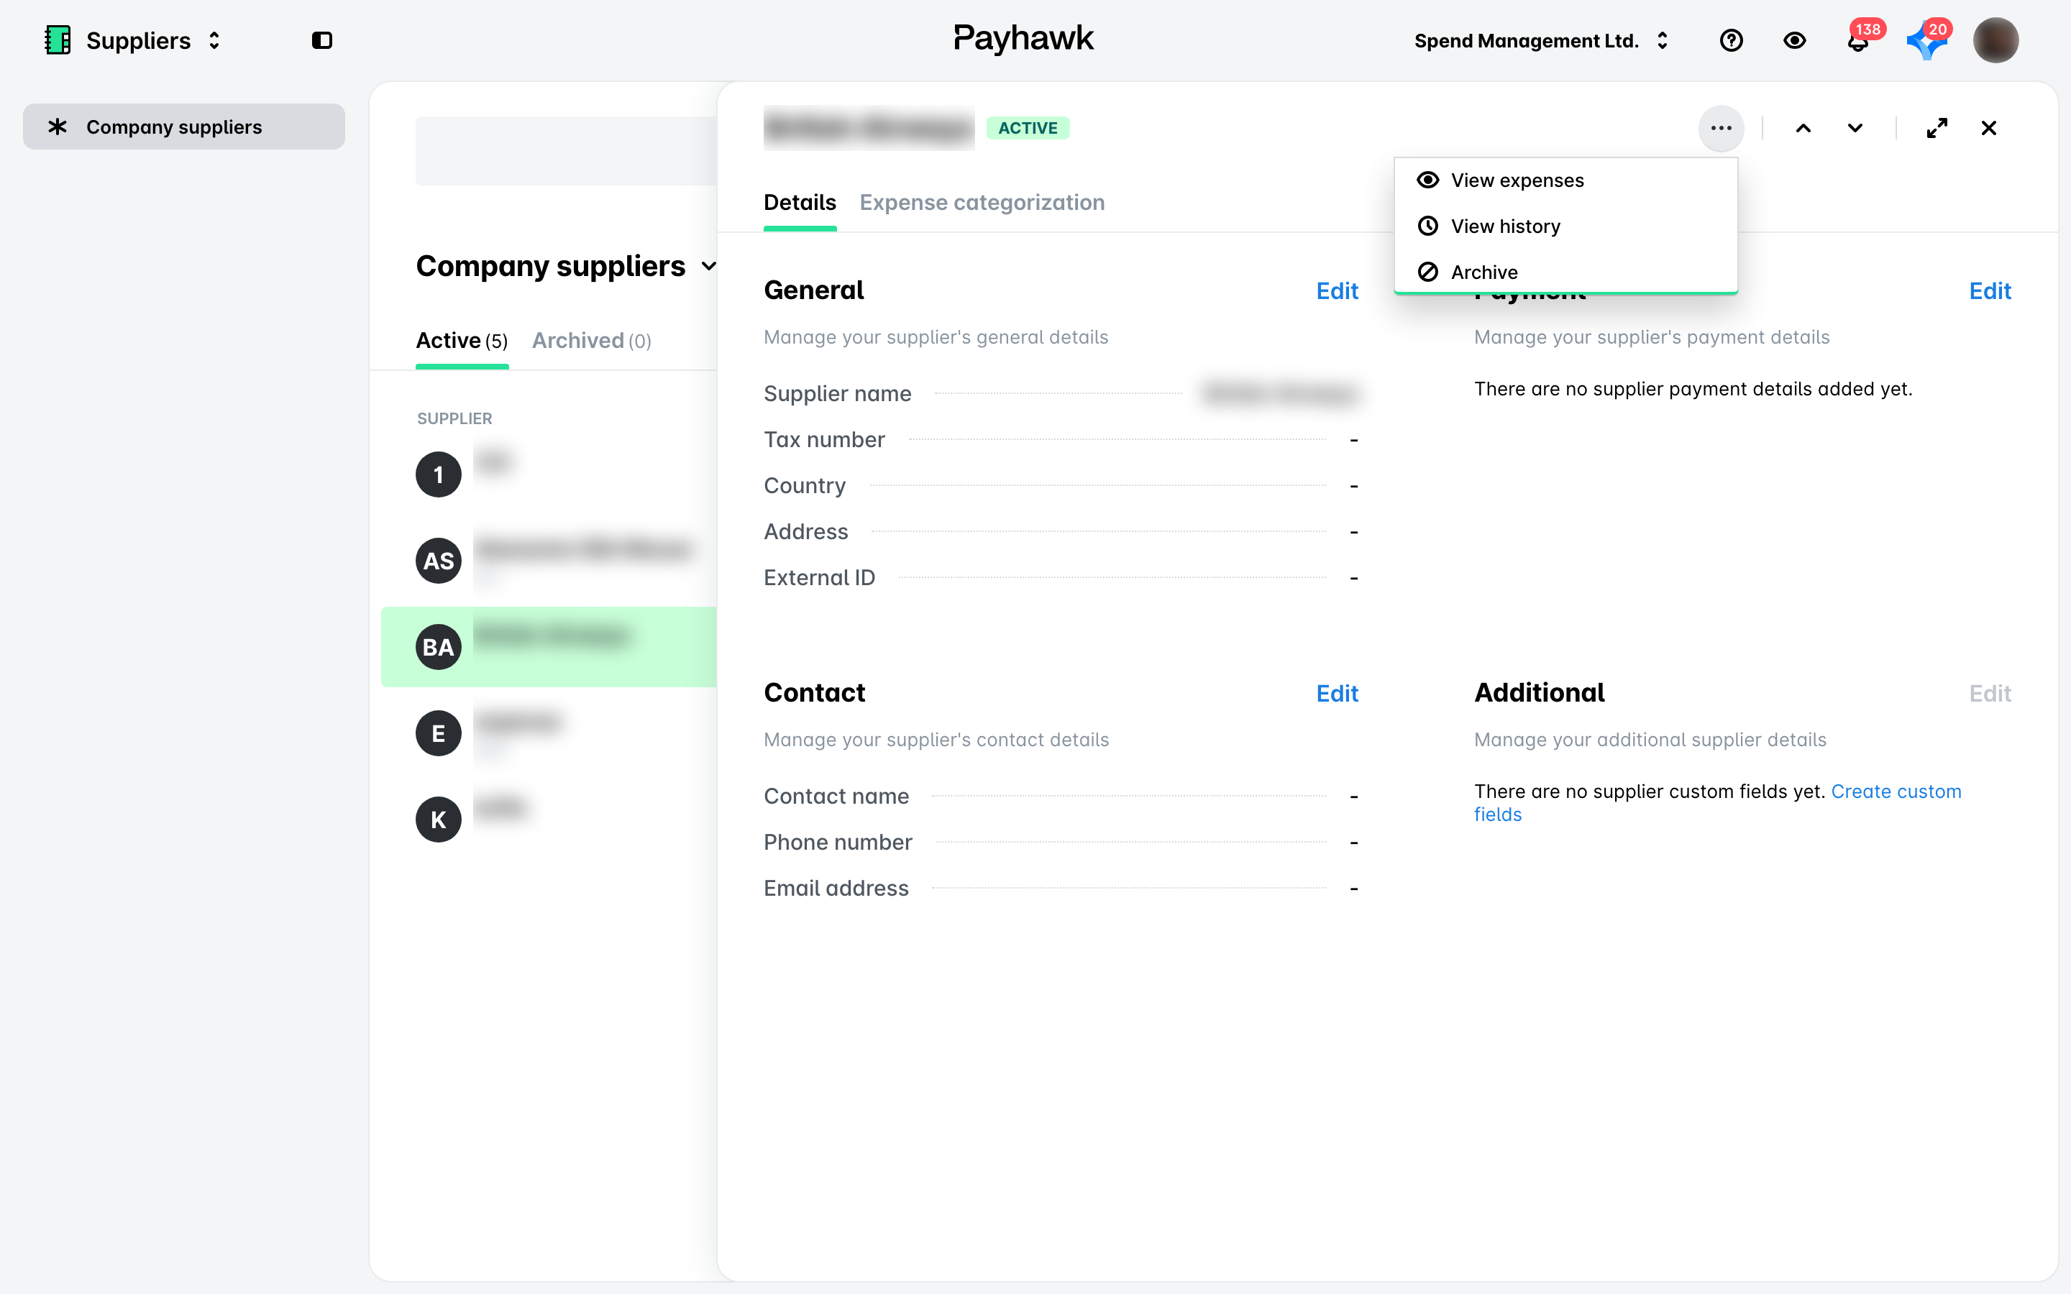Go to next supplier with down chevron
2071x1294 pixels.
1855,129
